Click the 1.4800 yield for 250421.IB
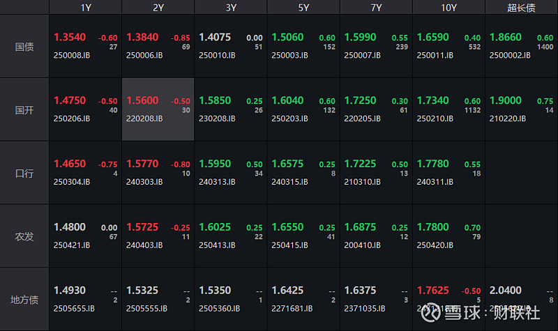 (70, 227)
